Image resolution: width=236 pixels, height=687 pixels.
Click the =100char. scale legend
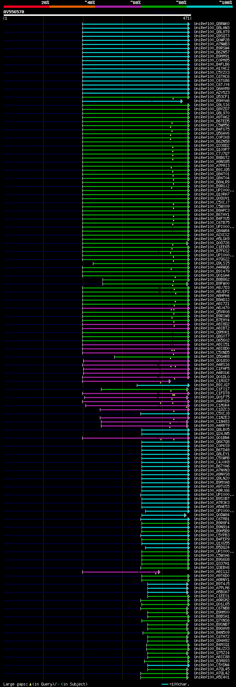(x=176, y=684)
